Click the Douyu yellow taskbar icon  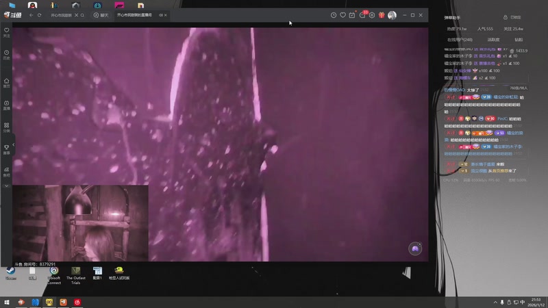click(49, 302)
